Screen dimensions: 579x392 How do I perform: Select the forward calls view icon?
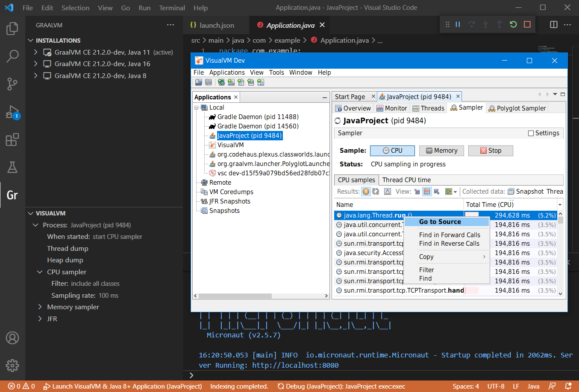pyautogui.click(x=417, y=191)
